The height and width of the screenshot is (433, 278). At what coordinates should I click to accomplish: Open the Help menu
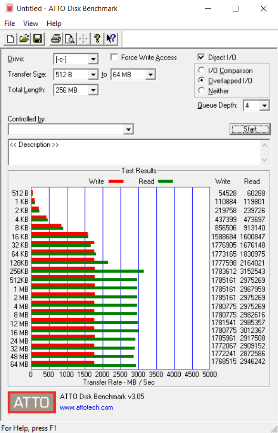[53, 24]
